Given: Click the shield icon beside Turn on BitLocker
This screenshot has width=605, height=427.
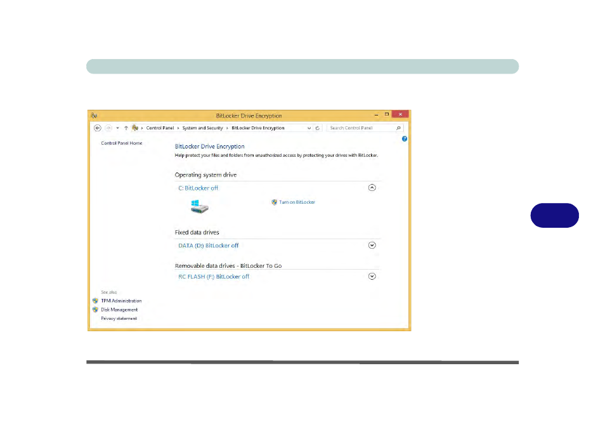Looking at the screenshot, I should (x=275, y=202).
